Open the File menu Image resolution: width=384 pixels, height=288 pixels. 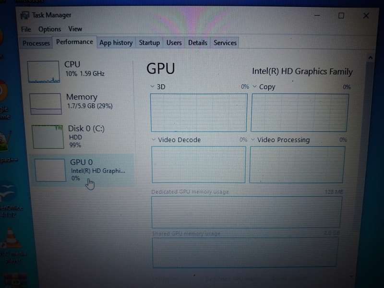[x=26, y=29]
